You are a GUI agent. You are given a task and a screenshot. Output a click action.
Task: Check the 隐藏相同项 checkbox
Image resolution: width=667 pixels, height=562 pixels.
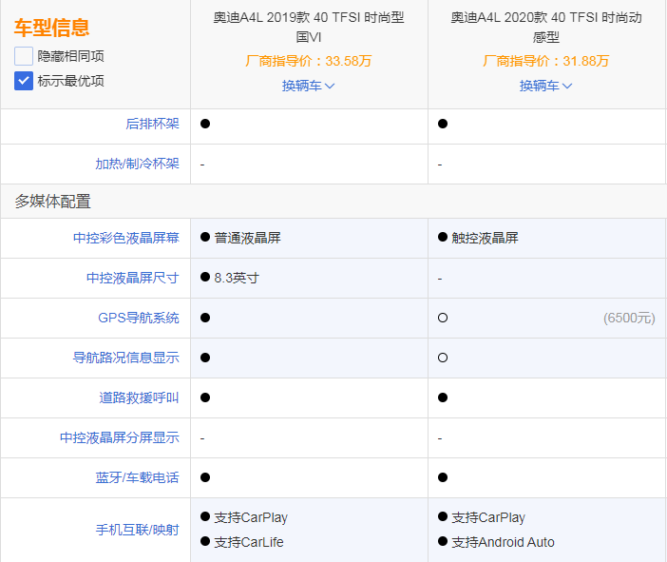pyautogui.click(x=24, y=56)
